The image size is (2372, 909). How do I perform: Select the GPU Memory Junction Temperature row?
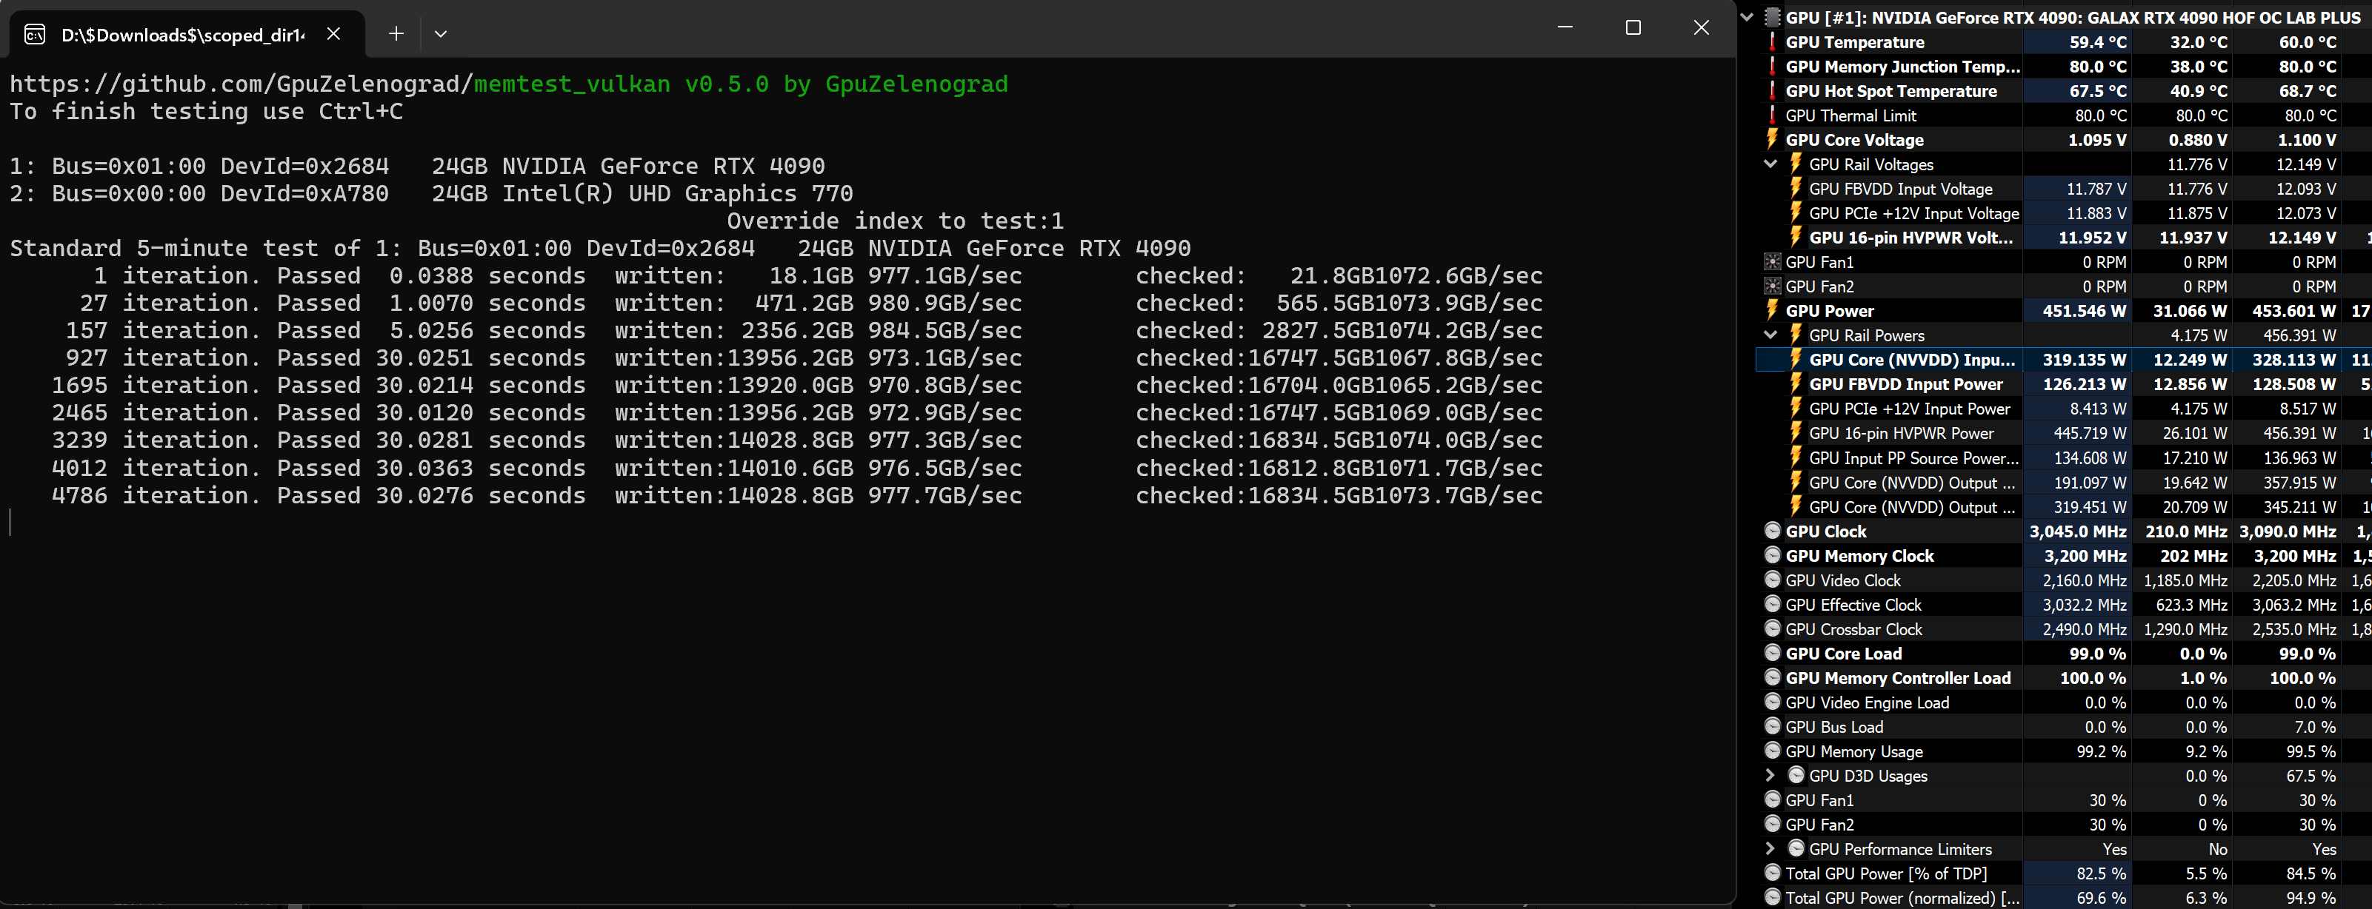(1902, 66)
